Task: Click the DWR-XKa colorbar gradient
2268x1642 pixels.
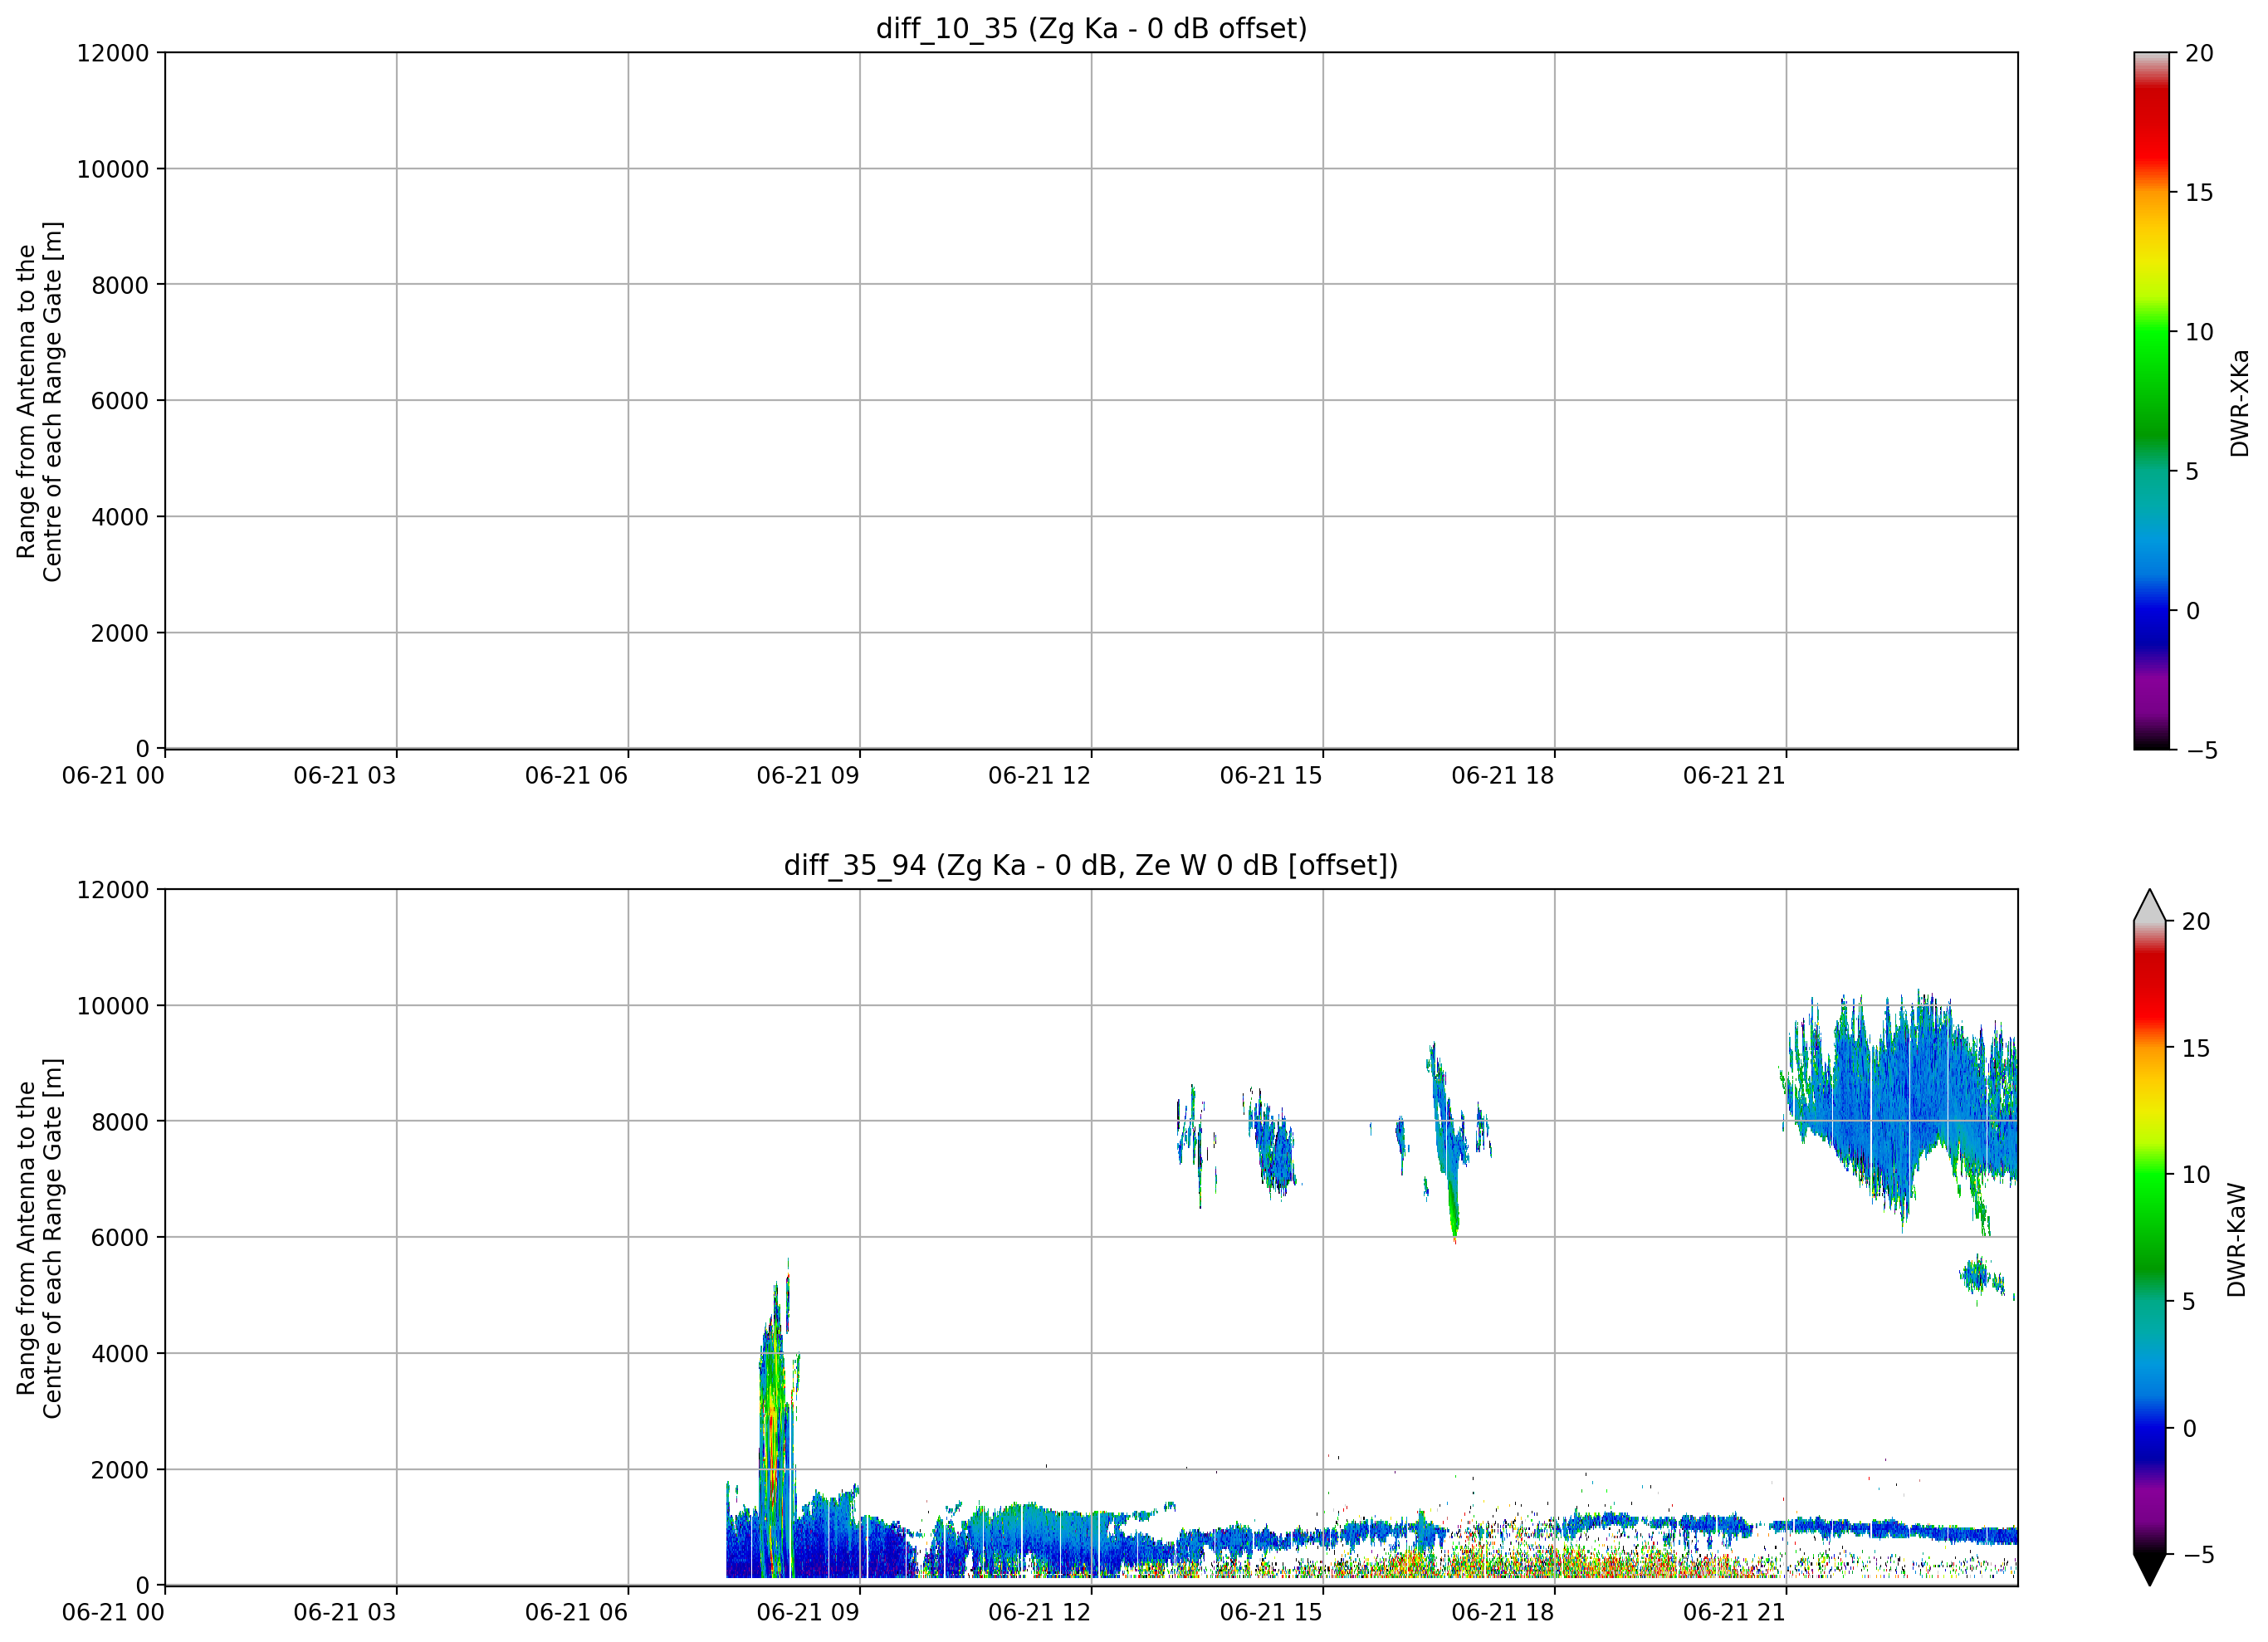Action: coord(2151,400)
